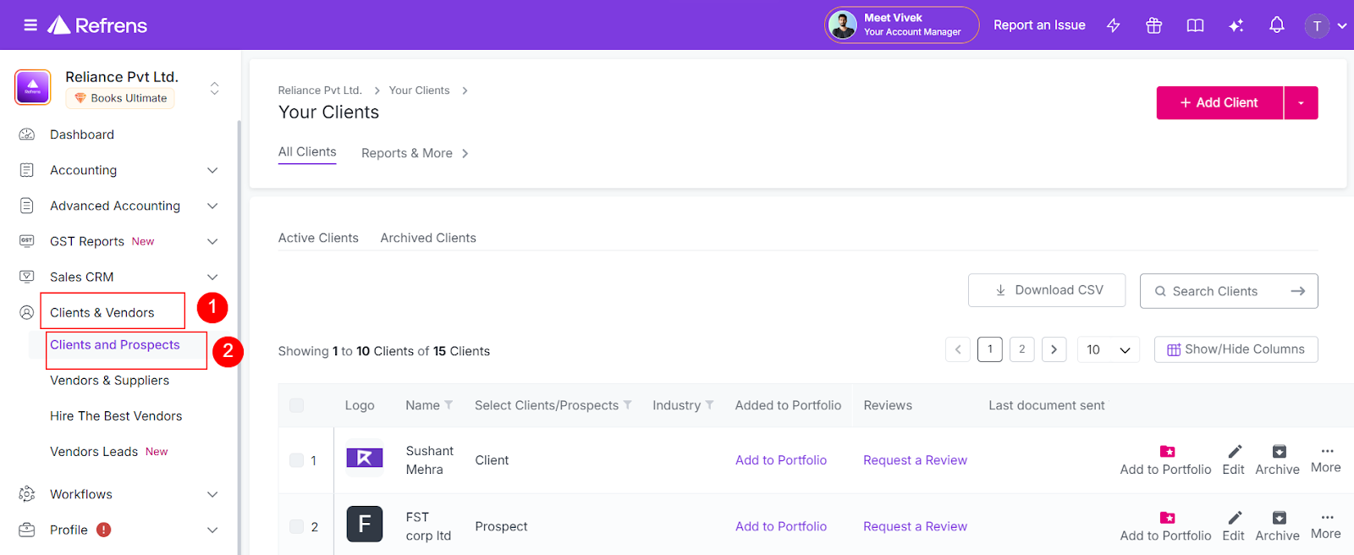Screen dimensions: 1354x555
Task: Switch to All Clients tab
Action: (x=307, y=152)
